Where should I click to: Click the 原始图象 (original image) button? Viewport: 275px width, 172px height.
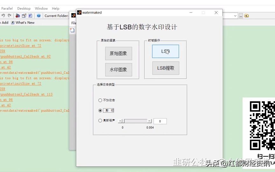[118, 54]
